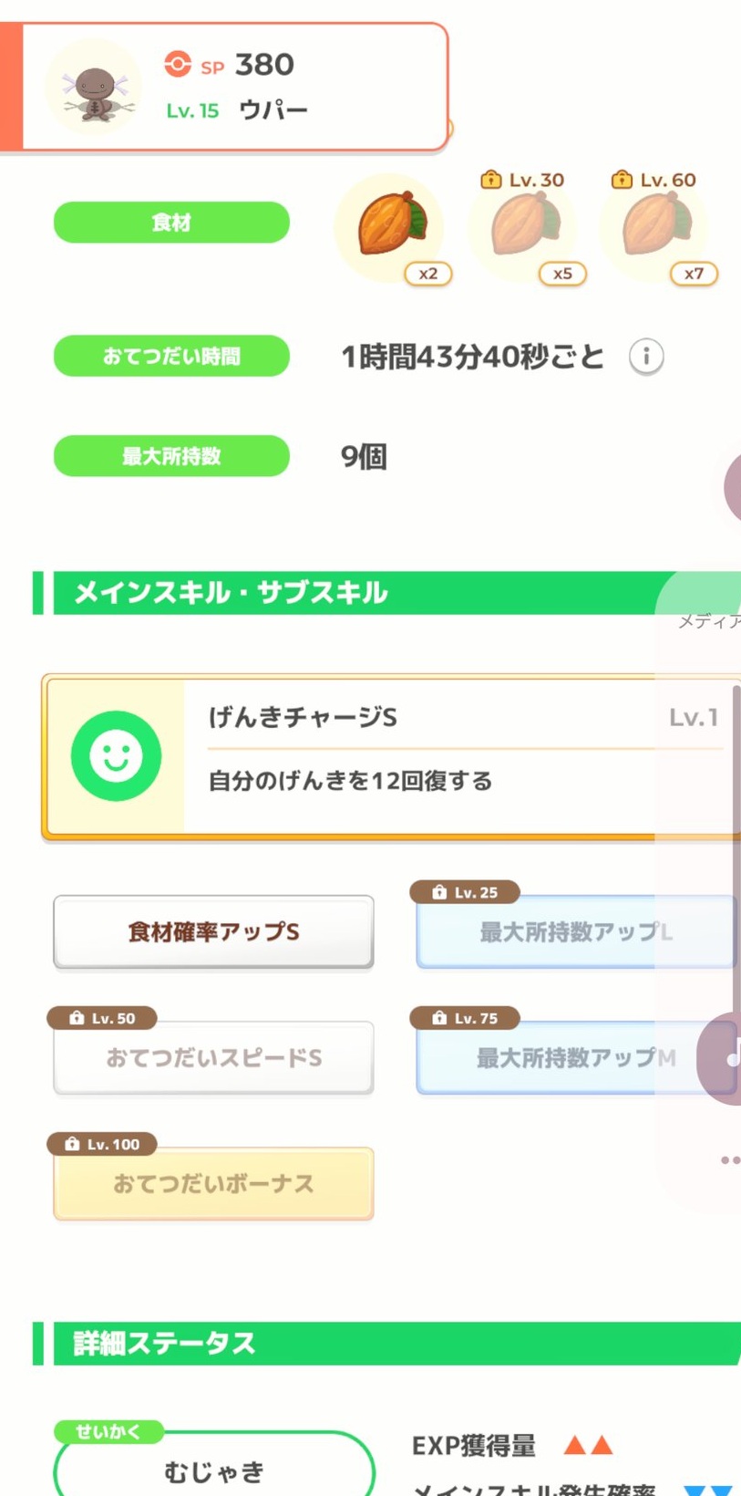Image resolution: width=741 pixels, height=1496 pixels.
Task: Select the locked おてつだいボーナス sub skill
Action: pyautogui.click(x=213, y=1184)
